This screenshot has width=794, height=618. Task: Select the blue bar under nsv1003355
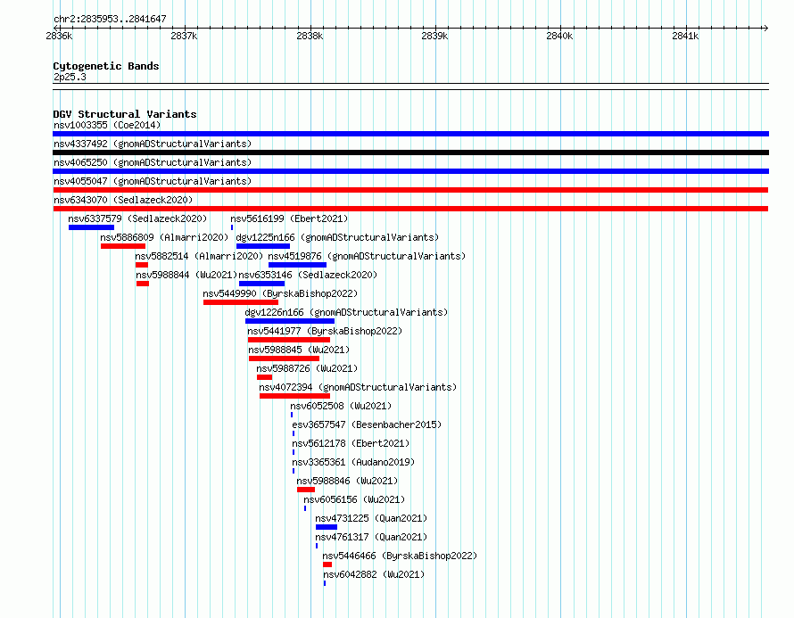(410, 134)
